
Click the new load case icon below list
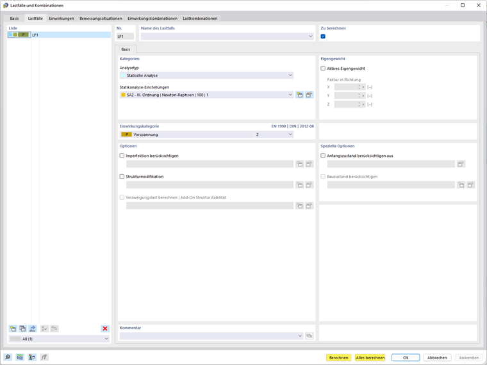pyautogui.click(x=13, y=328)
